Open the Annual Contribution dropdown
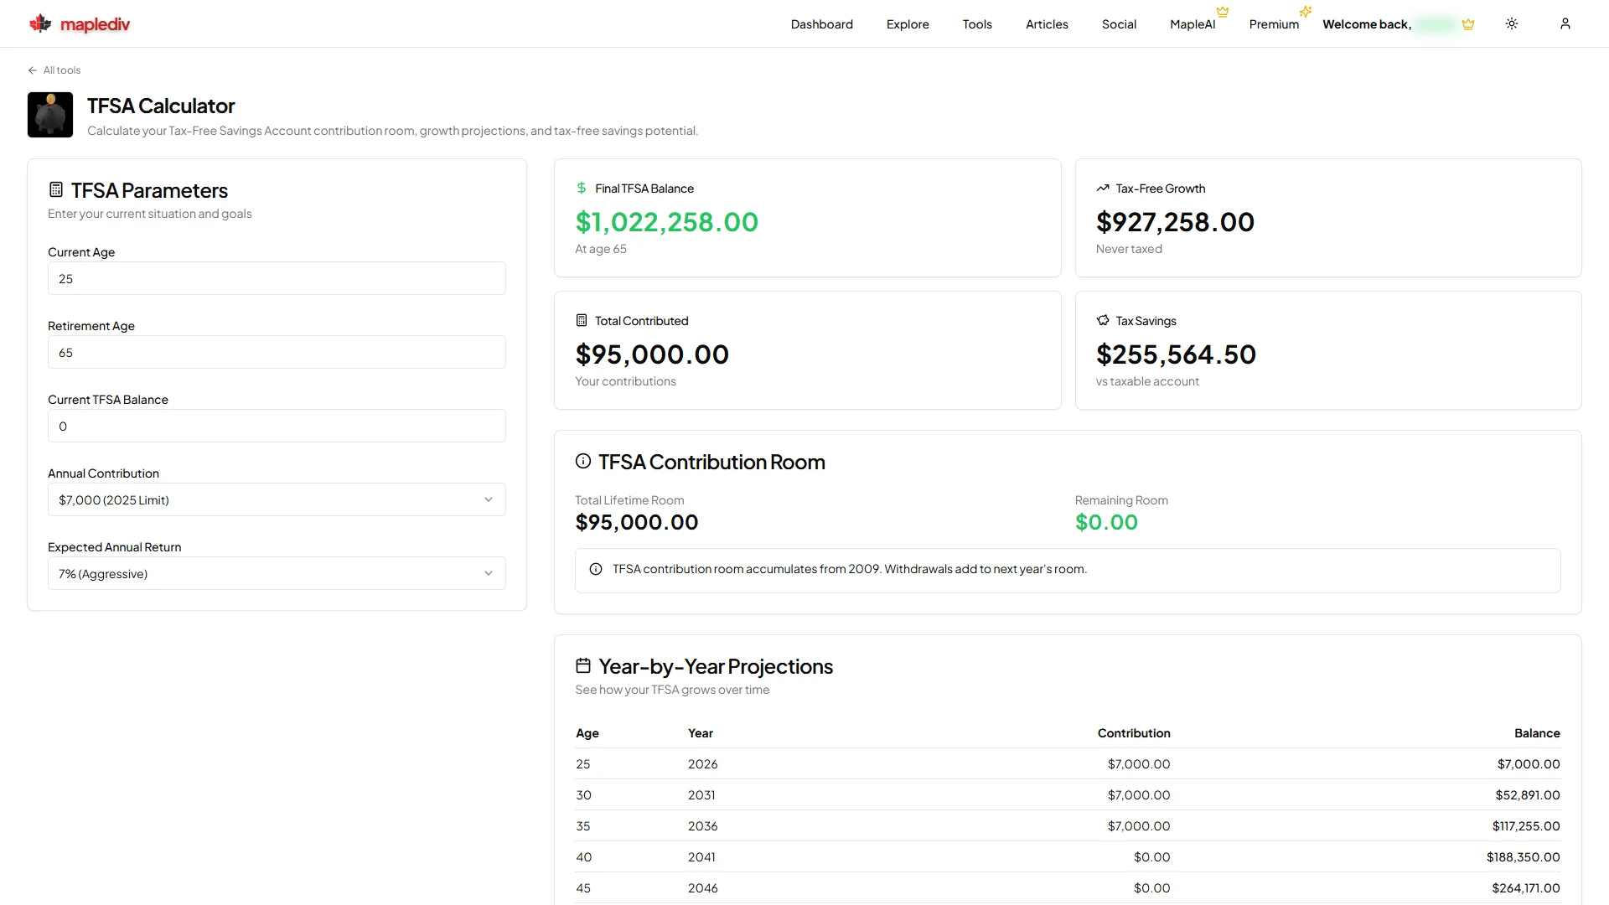 coord(277,499)
